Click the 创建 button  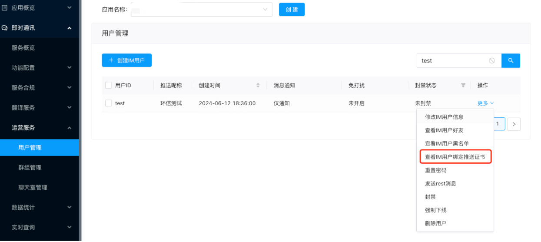[292, 10]
